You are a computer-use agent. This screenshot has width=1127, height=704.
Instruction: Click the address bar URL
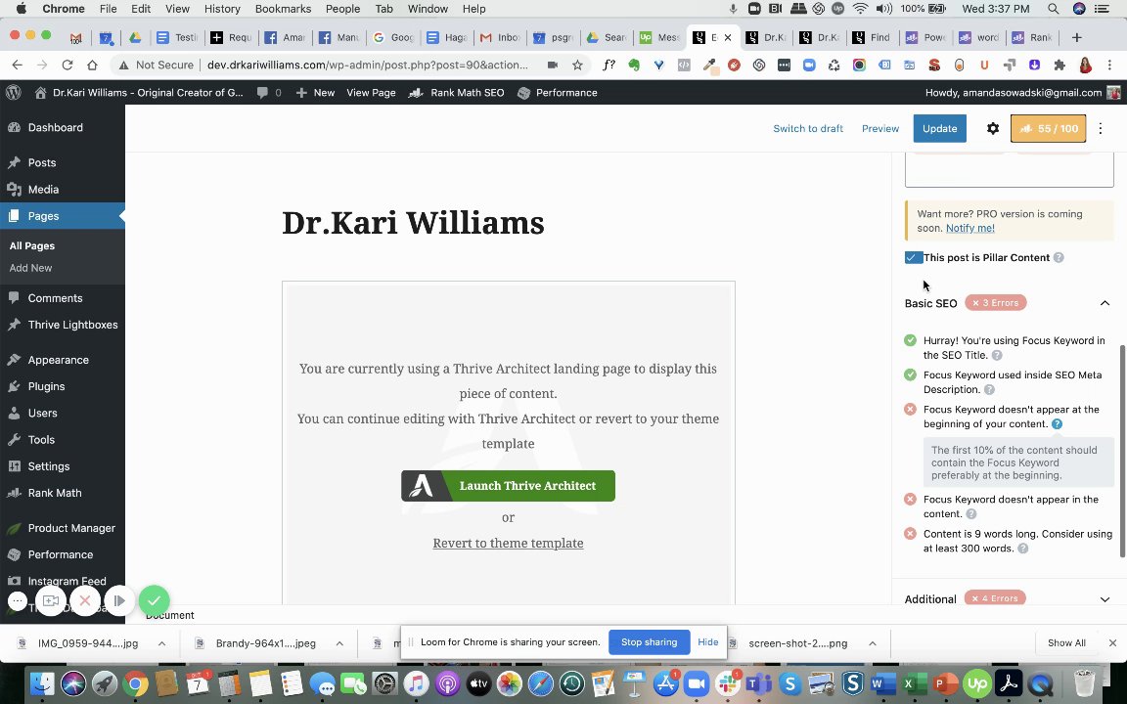367,65
